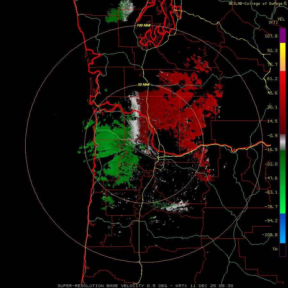The width and height of the screenshot is (288, 288).
Task: Select the 61.2 legend value
Action: (x=272, y=79)
